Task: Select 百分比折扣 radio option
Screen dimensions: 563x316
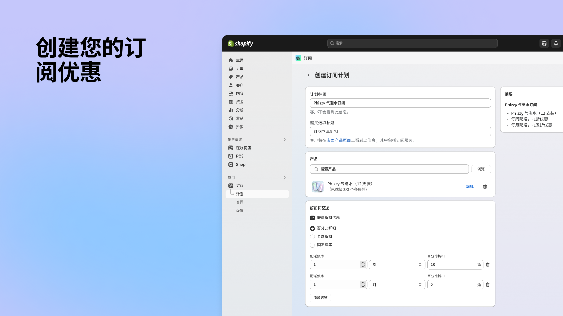Action: point(312,229)
